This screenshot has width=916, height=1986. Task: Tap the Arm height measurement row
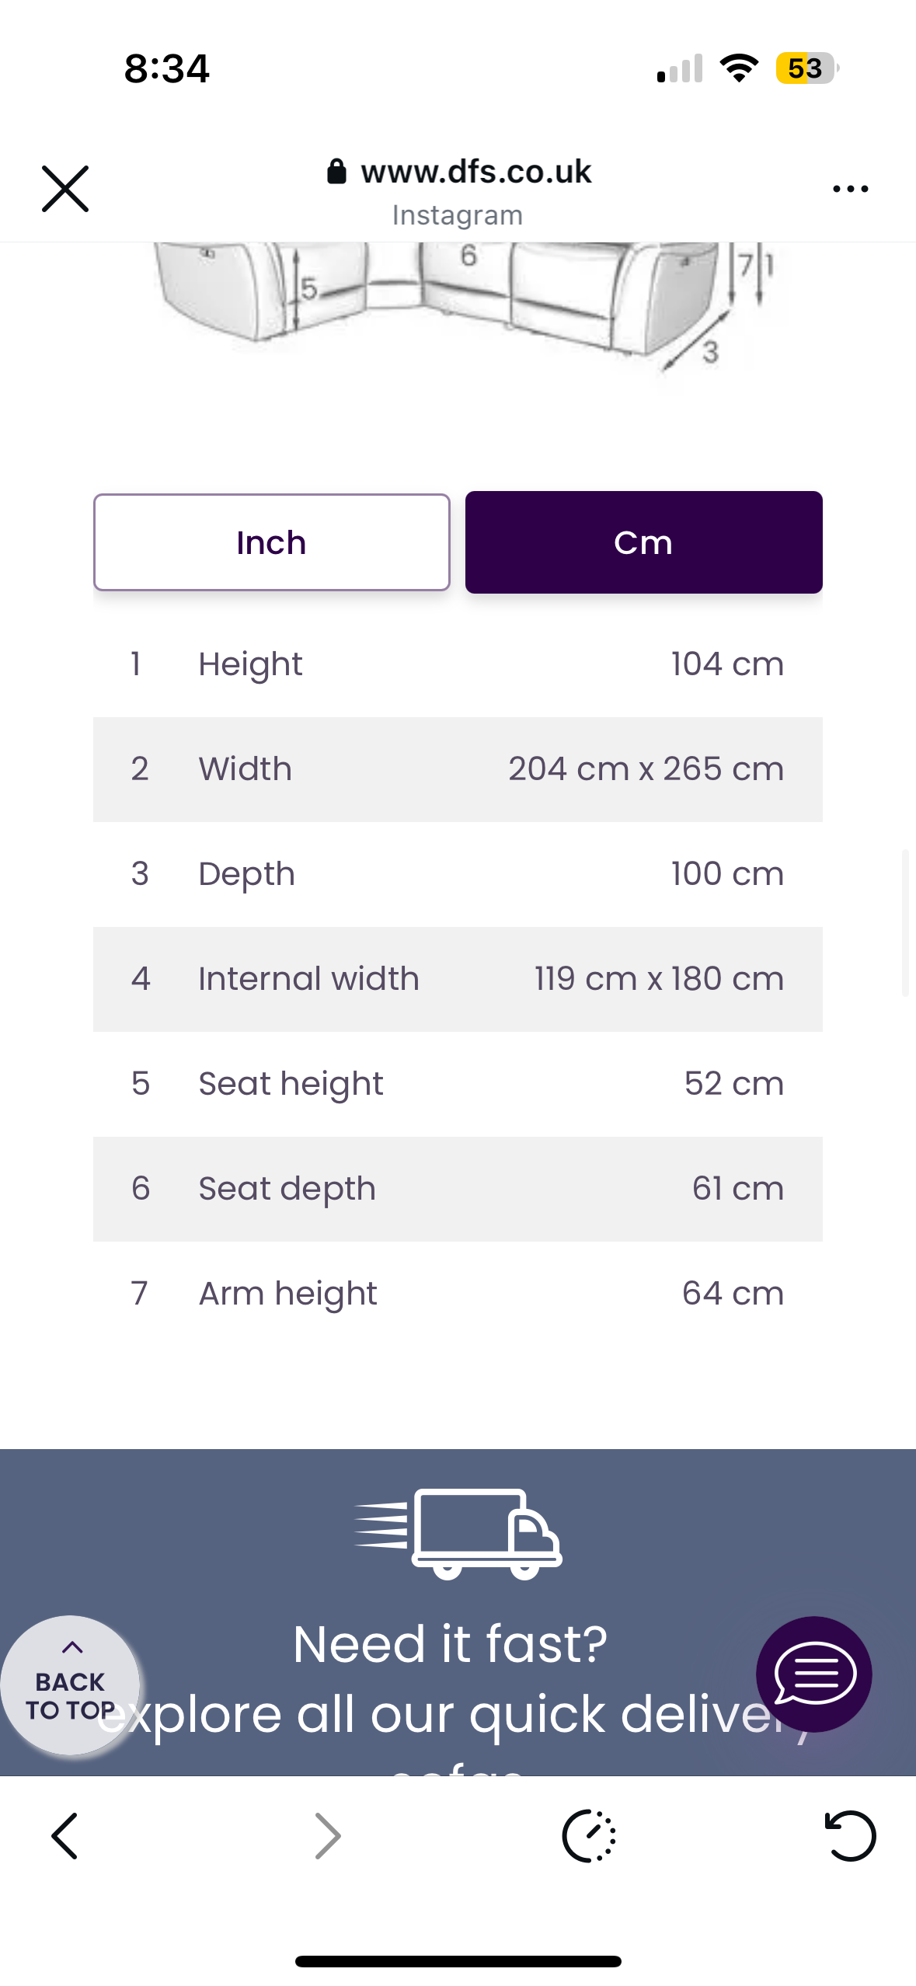tap(457, 1294)
